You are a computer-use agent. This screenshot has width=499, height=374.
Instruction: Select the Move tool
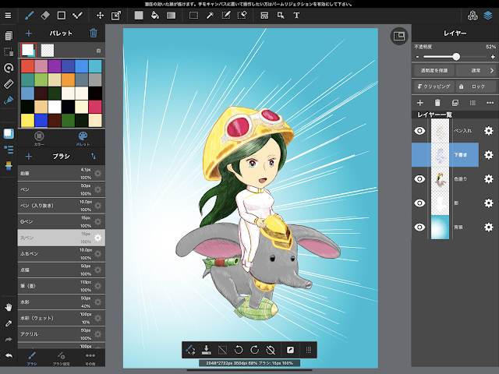click(x=100, y=16)
